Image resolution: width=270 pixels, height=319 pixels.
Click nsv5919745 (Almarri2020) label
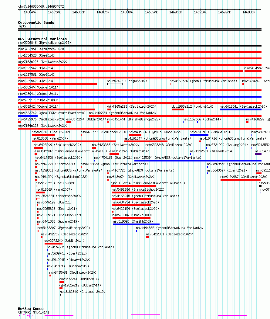click(x=69, y=260)
